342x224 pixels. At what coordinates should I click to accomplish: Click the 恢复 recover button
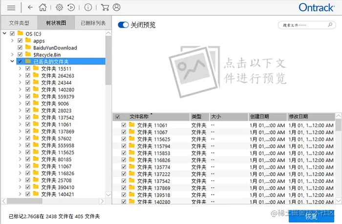click(x=312, y=216)
